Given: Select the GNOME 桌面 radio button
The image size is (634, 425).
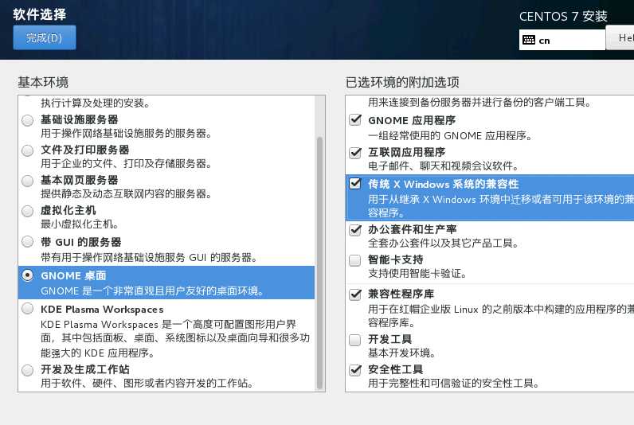Looking at the screenshot, I should [x=28, y=275].
